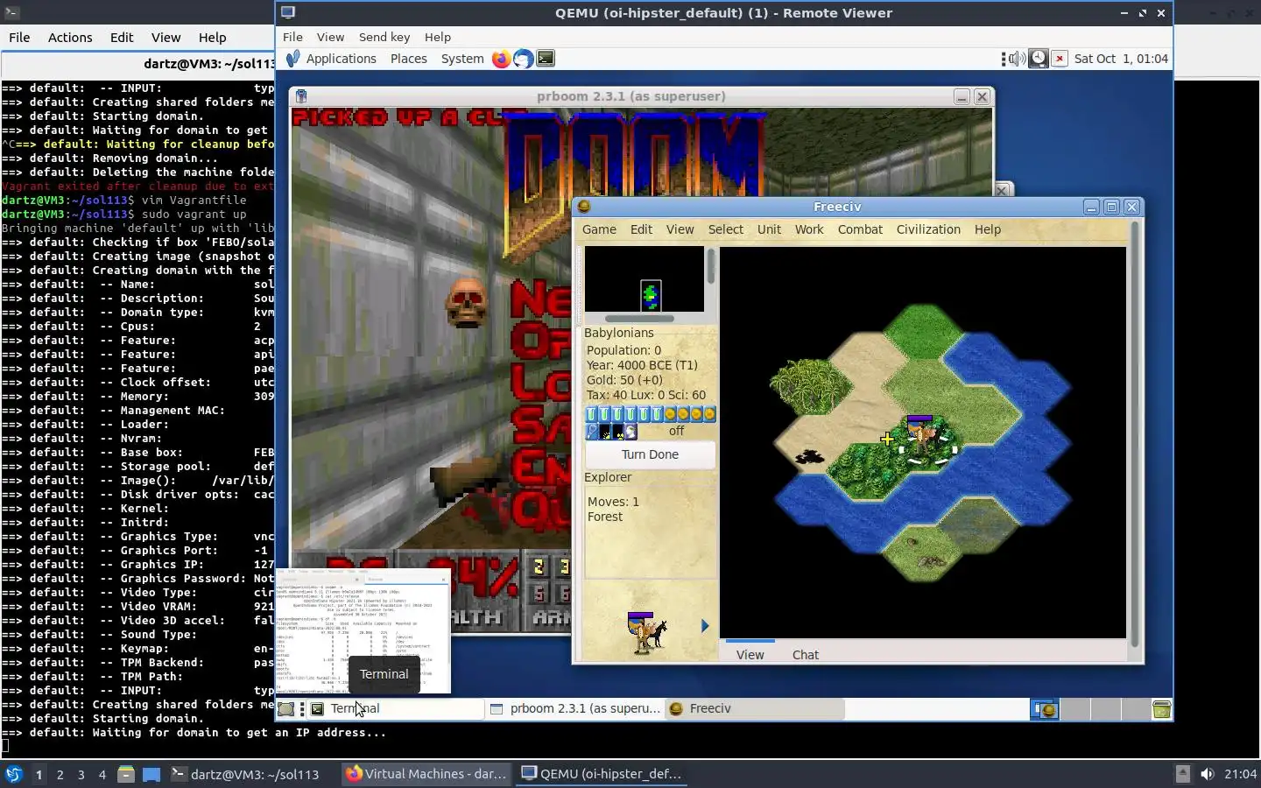Click the first workspace in guest switcher

pyautogui.click(x=1044, y=709)
